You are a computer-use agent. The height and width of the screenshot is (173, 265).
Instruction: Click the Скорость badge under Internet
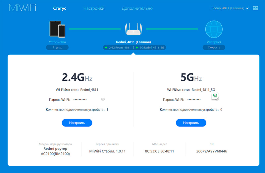point(214,47)
